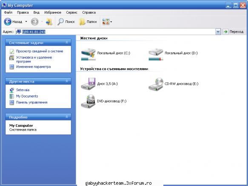The image size is (248, 186).
Task: Click the My Computer title bar icon
Action: [4, 5]
